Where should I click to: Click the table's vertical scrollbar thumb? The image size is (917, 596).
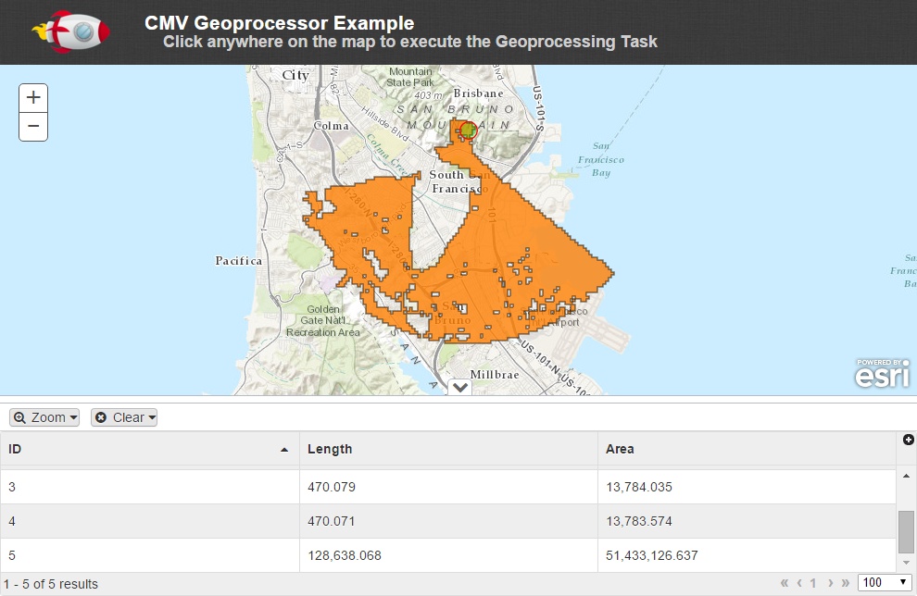(907, 529)
